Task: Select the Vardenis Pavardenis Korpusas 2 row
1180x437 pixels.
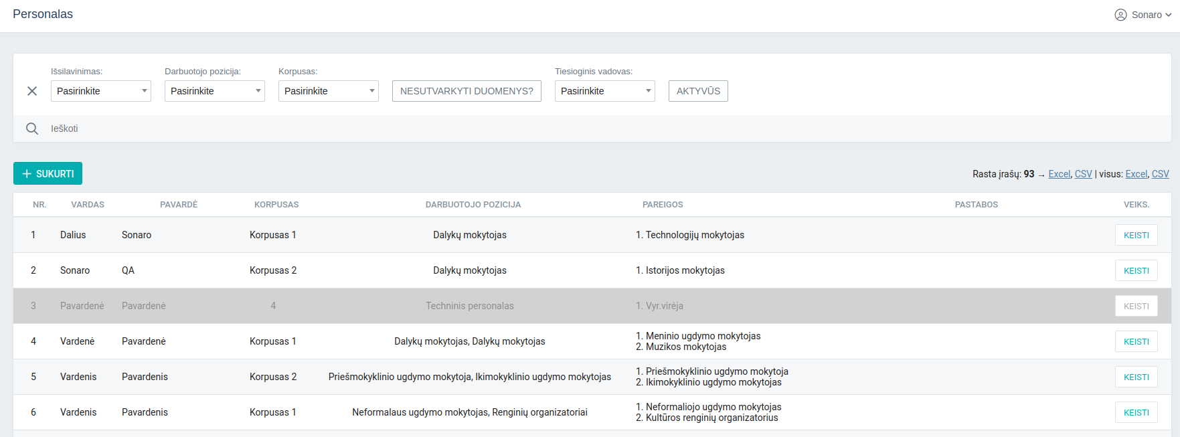Action: click(469, 377)
